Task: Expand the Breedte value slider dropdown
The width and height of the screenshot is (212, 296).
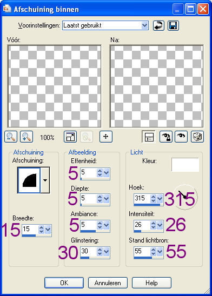Action: pos(48,230)
